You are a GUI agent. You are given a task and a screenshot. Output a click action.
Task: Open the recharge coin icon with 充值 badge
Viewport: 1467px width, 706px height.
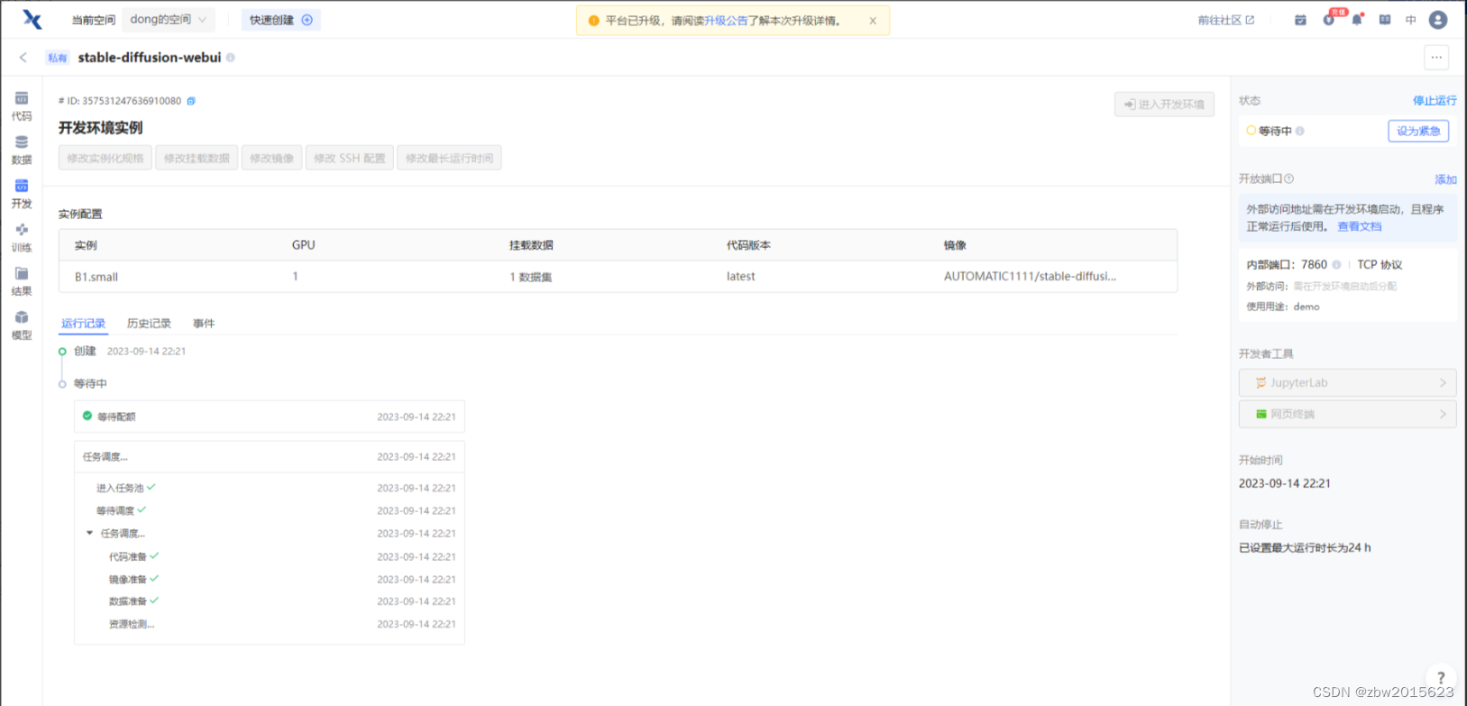(1329, 20)
